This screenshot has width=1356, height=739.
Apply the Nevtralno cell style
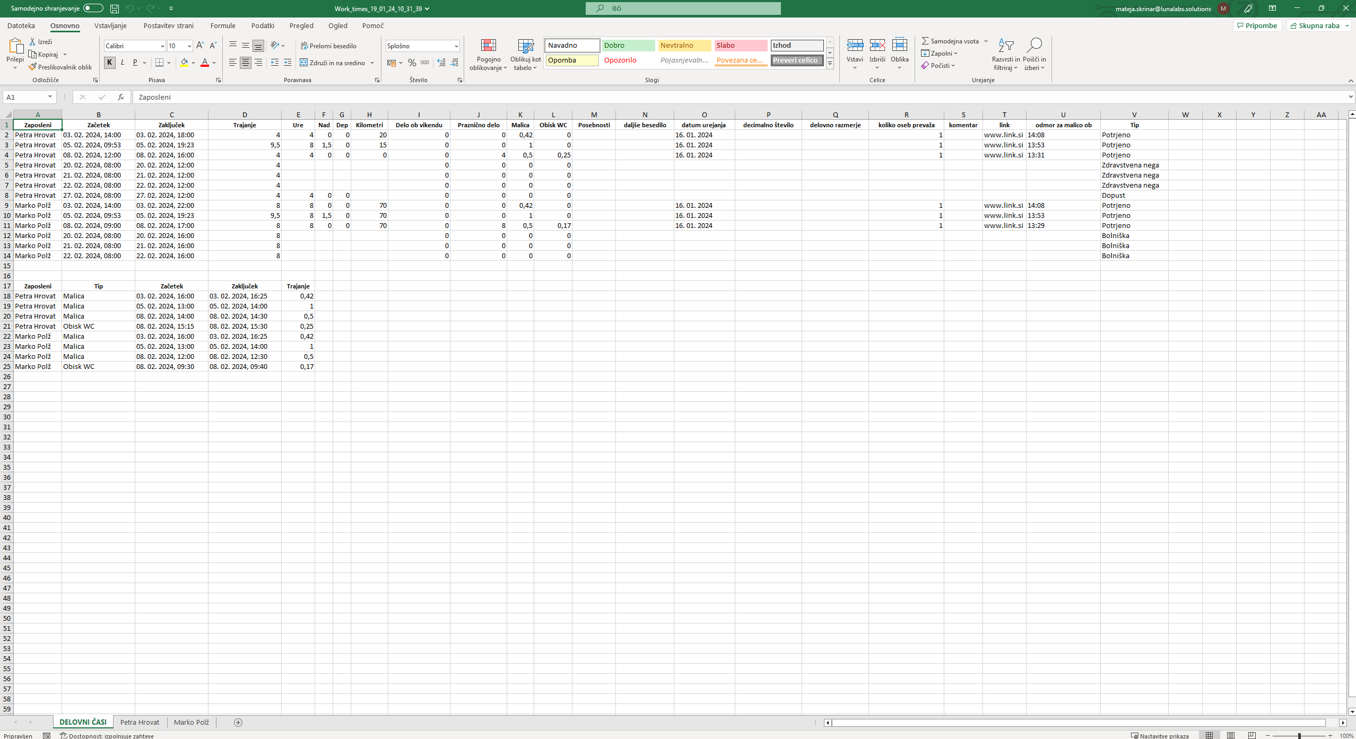coord(684,46)
